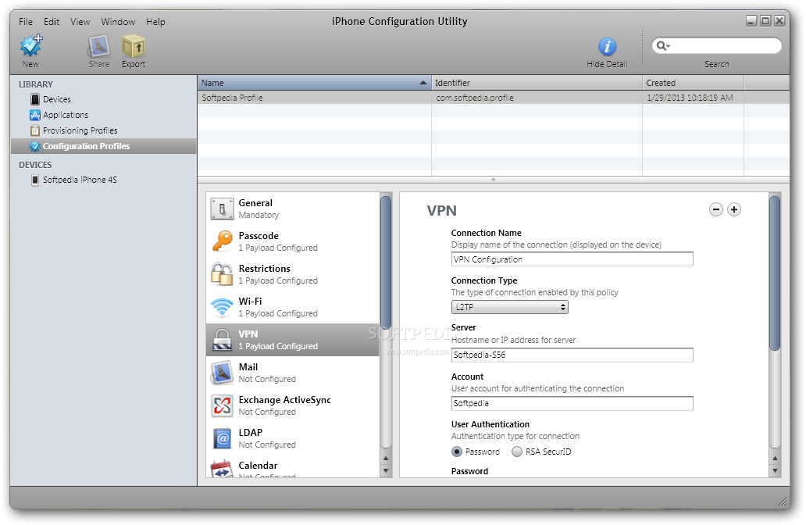The width and height of the screenshot is (806, 525).
Task: Open the Help menu
Action: tap(155, 22)
